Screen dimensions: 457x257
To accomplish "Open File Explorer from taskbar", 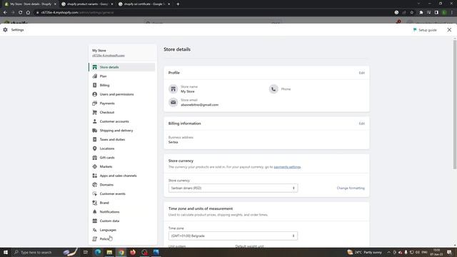I will click(109, 252).
